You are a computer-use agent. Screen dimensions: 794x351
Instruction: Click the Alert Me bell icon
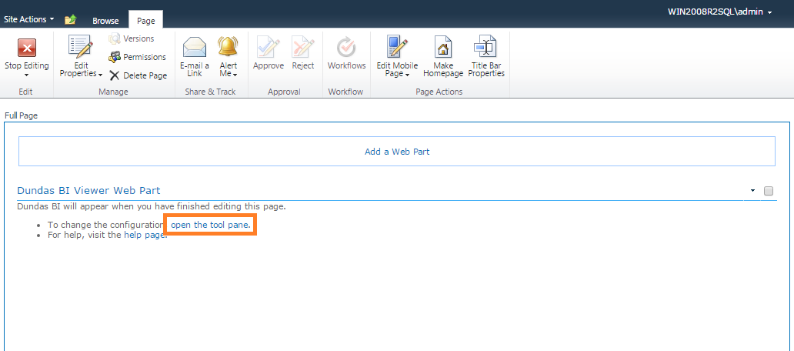[x=228, y=47]
